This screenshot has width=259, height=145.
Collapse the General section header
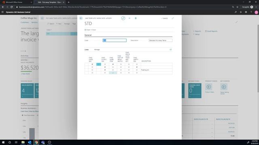tap(88, 35)
